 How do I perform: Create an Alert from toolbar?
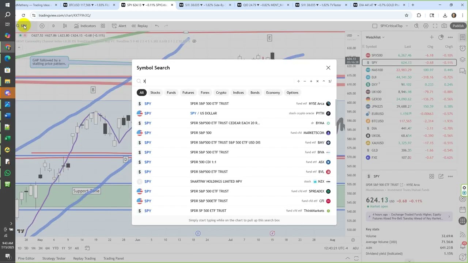(x=119, y=26)
